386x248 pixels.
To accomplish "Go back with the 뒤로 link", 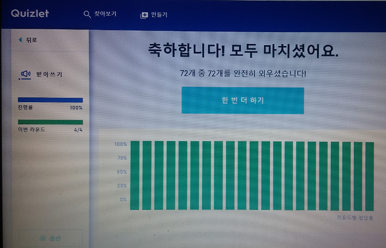I will (32, 40).
